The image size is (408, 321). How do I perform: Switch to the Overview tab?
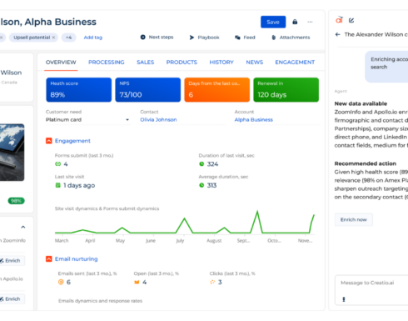61,63
